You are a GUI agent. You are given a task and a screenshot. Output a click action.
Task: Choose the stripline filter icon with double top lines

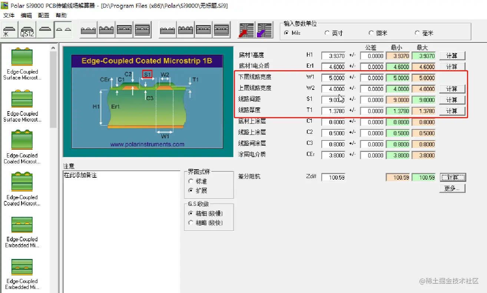142,30
